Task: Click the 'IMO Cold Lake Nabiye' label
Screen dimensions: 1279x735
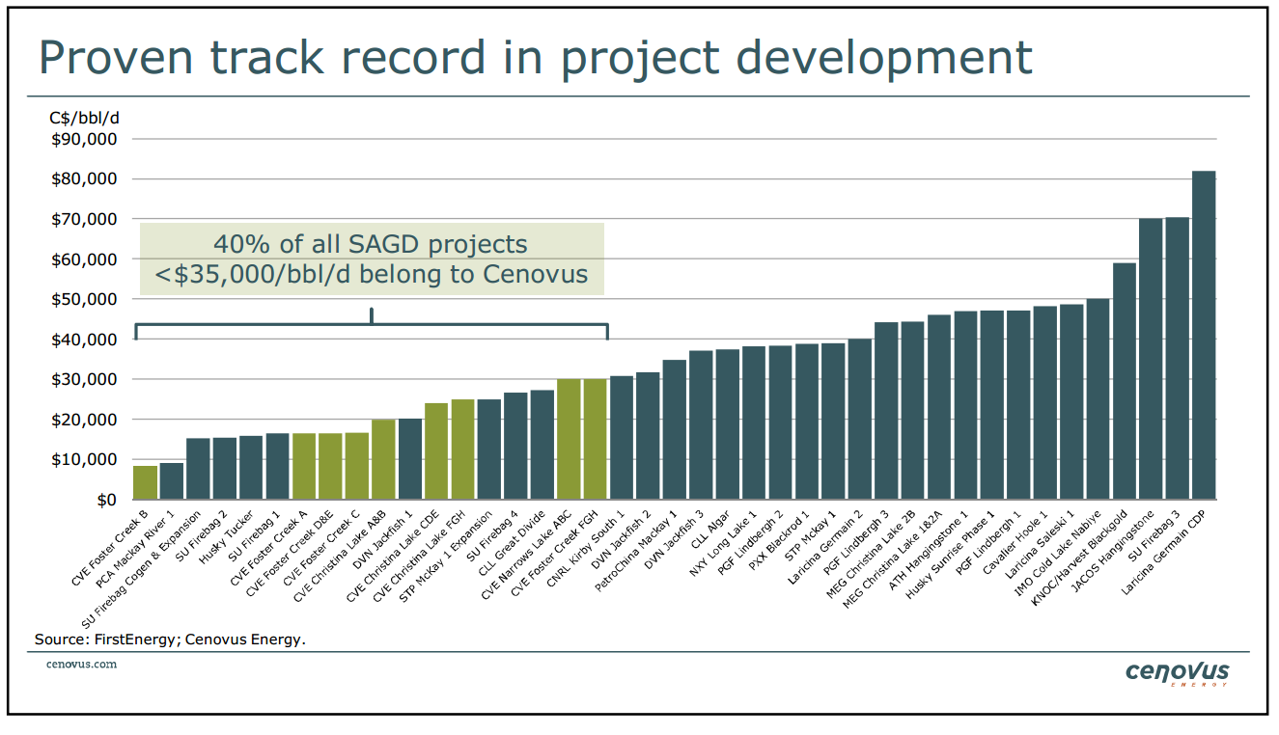Action: click(1059, 551)
